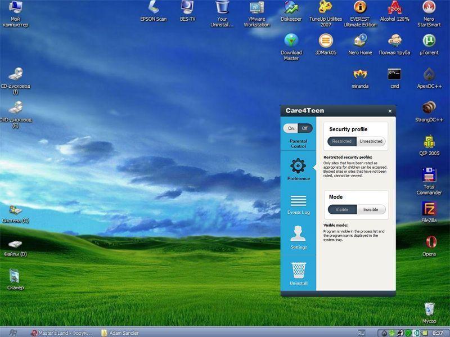
Task: Select the DVD-дисковод (E) drive icon
Action: tap(16, 115)
